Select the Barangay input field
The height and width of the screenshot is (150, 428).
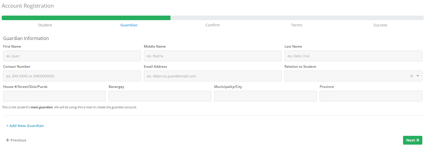click(160, 96)
